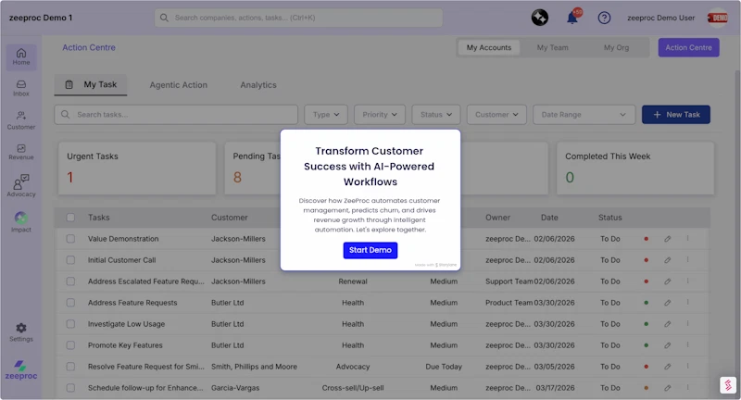Click the Garcia-Vargas customer cell

(235, 388)
